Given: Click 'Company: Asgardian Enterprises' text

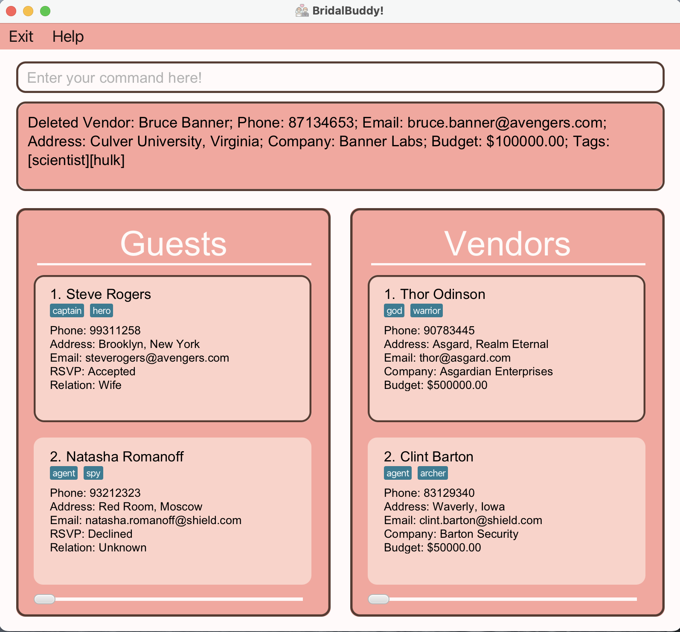Looking at the screenshot, I should (468, 371).
